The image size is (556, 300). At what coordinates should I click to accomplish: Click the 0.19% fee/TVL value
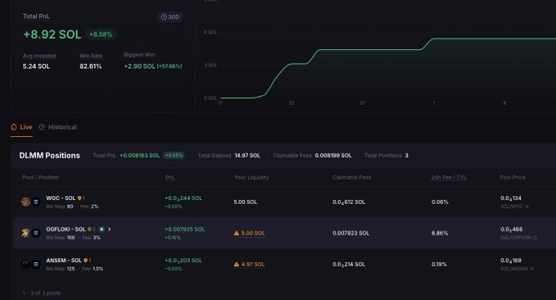pos(439,265)
